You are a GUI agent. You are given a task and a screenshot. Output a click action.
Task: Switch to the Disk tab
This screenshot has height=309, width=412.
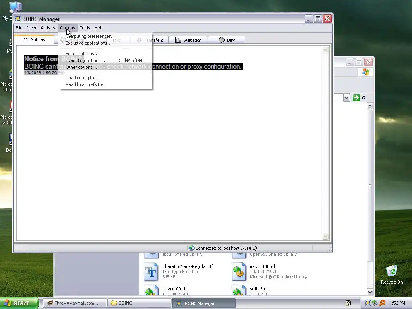227,40
